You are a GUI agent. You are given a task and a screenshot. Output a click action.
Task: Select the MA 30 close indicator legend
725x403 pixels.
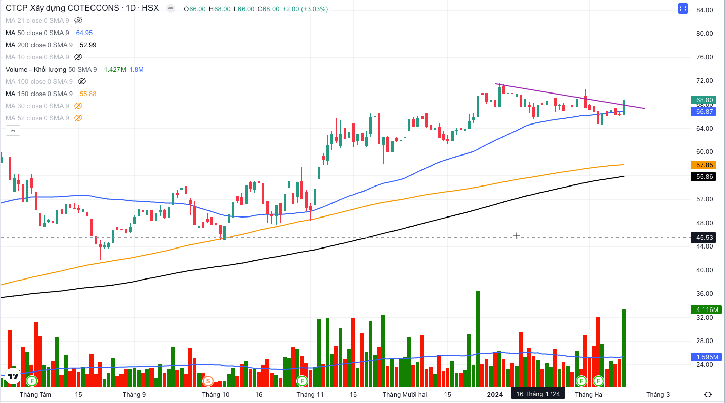[37, 106]
